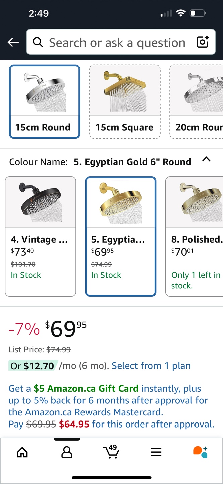Open the $5 Amazon.ca Gift Card offer
Screen dimensions: 223x484
[86, 389]
